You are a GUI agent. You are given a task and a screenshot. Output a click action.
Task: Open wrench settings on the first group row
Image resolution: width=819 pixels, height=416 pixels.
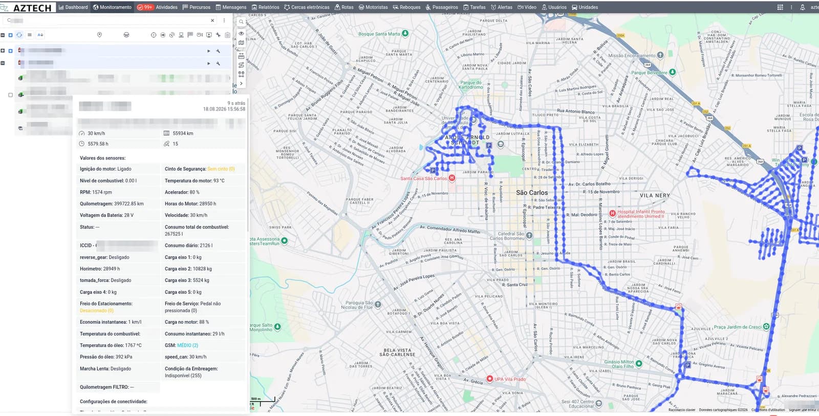(218, 51)
